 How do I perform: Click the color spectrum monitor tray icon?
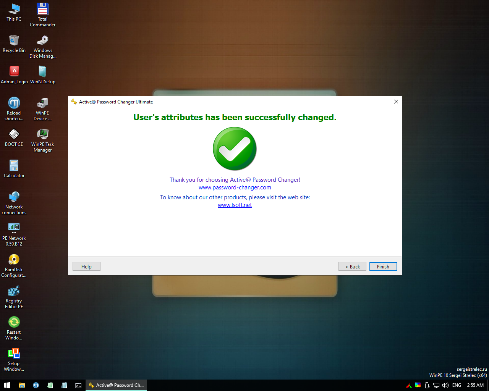click(x=418, y=385)
